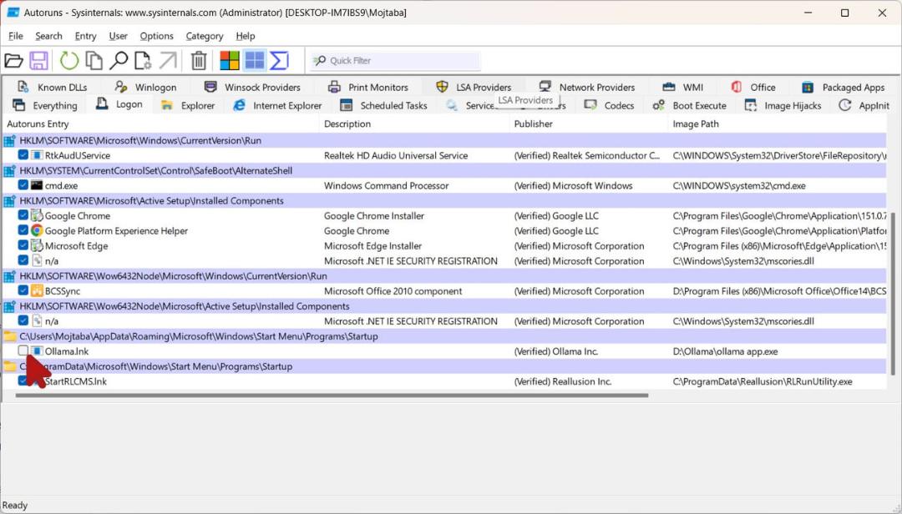
Task: Uncheck the cmd.exe entry checkbox
Action: [23, 185]
